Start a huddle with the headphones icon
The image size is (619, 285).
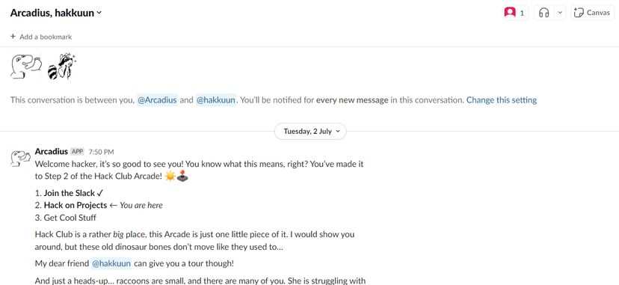pyautogui.click(x=544, y=13)
